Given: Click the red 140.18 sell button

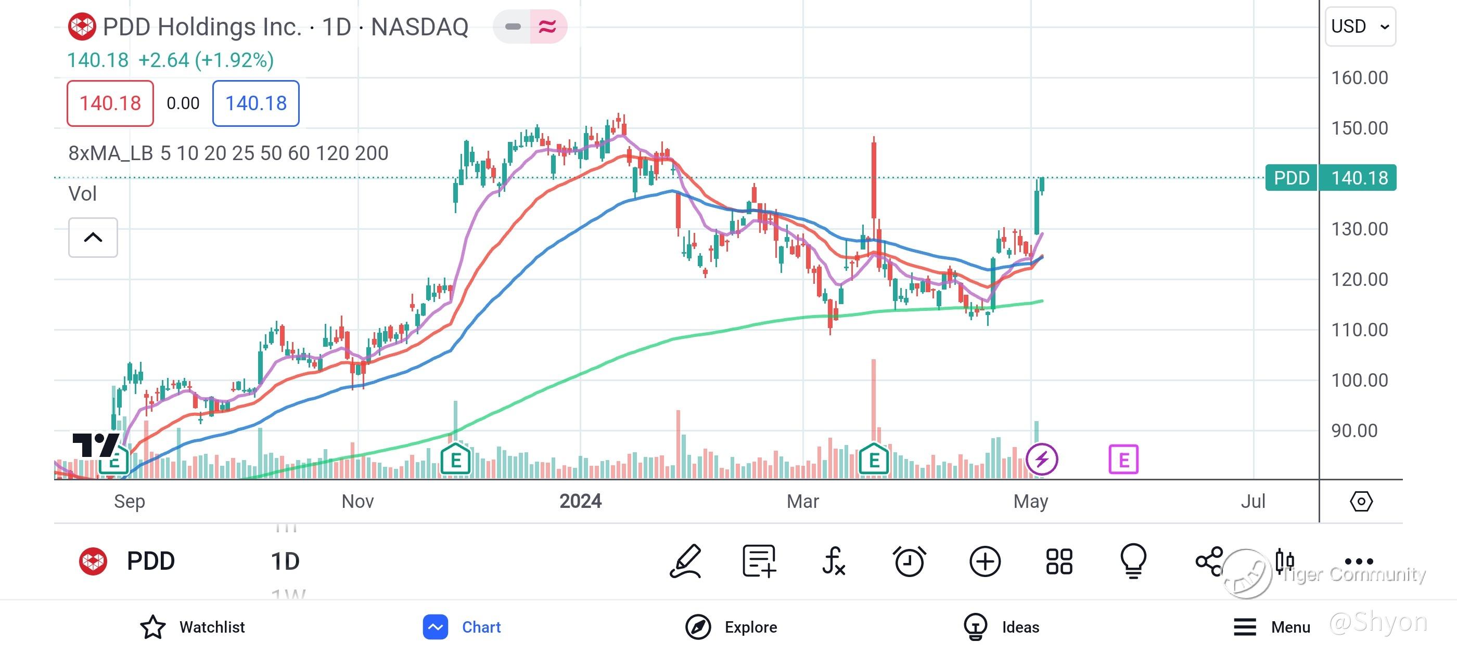Looking at the screenshot, I should (x=110, y=103).
